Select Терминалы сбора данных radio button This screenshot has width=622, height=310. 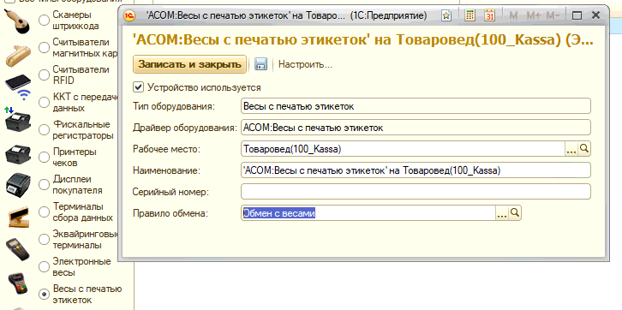pos(44,212)
